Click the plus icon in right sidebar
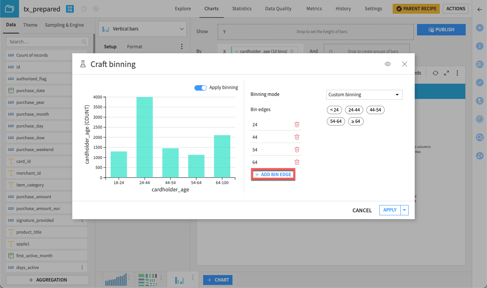The height and width of the screenshot is (288, 487). pyautogui.click(x=479, y=28)
